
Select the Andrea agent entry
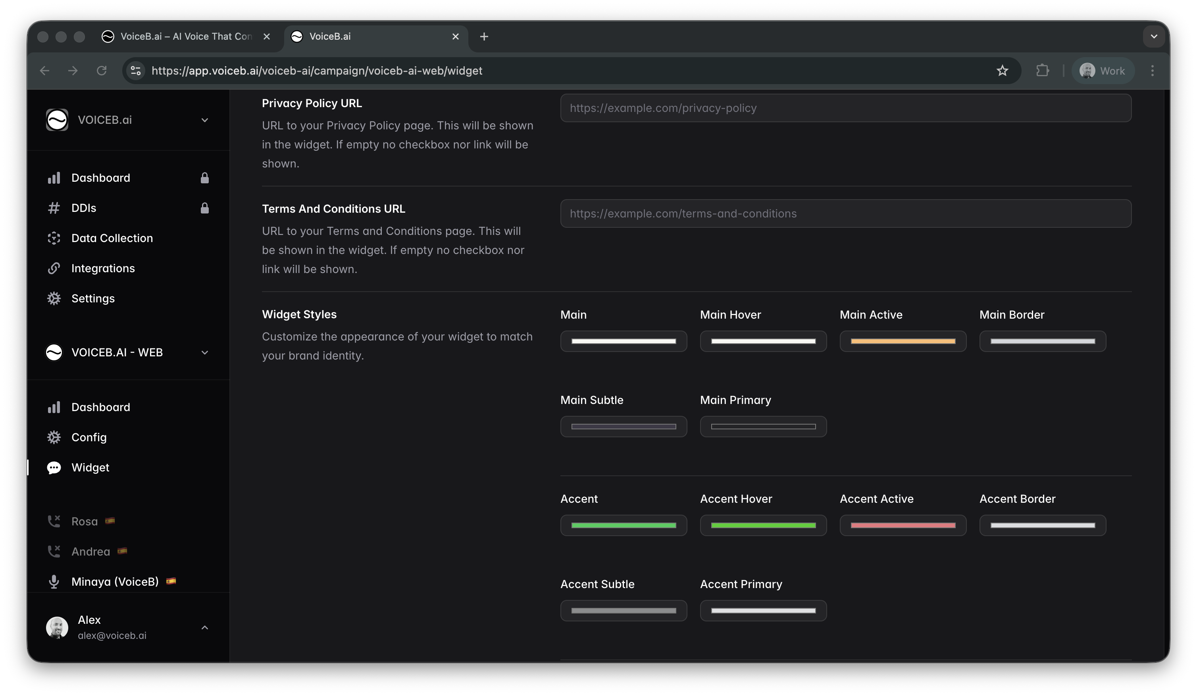[x=90, y=552]
